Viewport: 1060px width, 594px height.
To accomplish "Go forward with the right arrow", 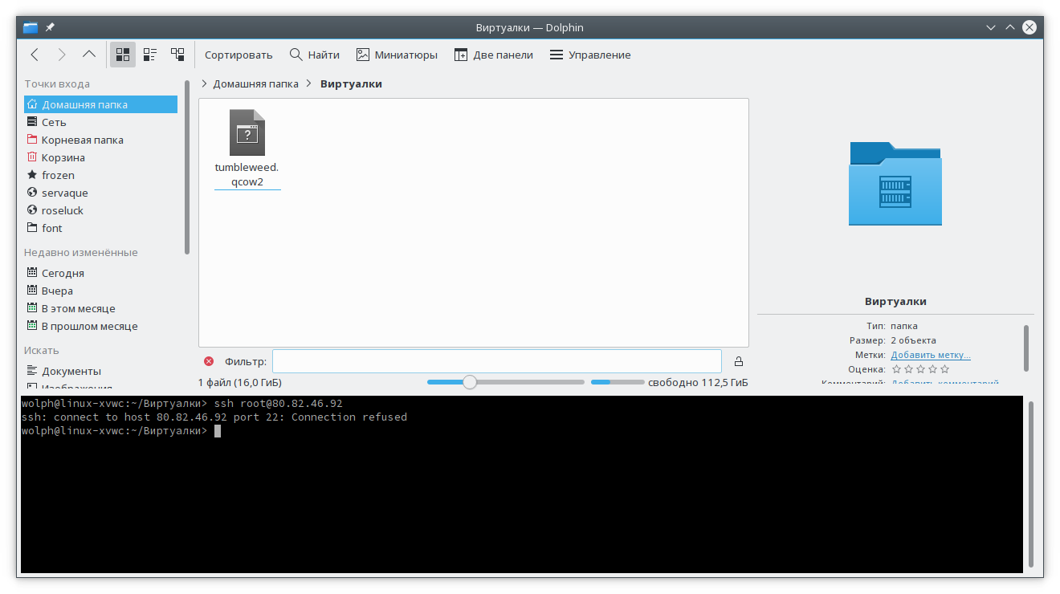I will [62, 55].
